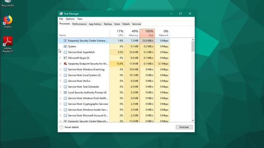Select the Adobe Reader XI desktop shortcut
Screen dimensions: 264x148
7,44
